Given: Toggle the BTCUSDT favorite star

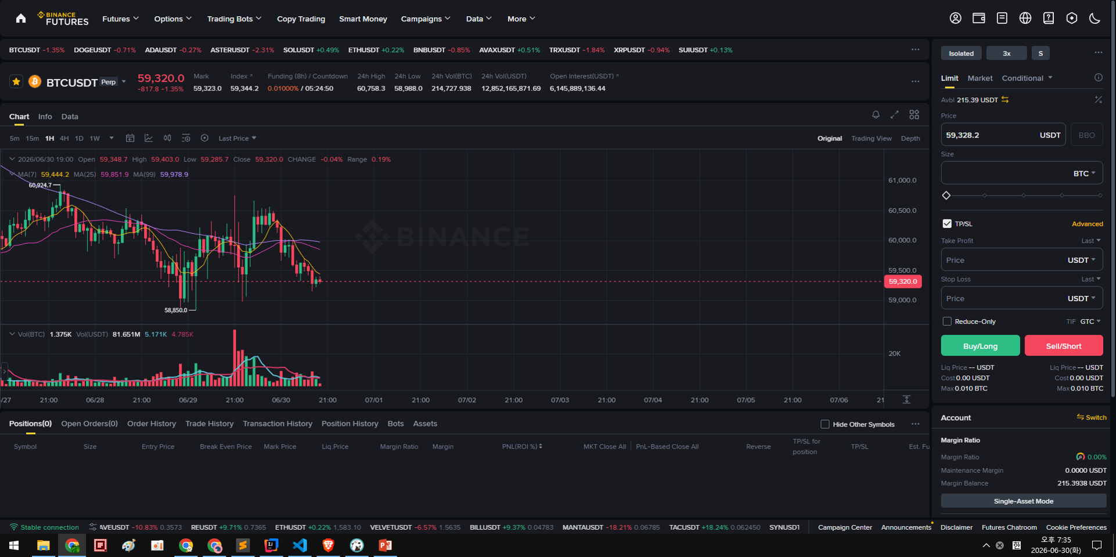Looking at the screenshot, I should pyautogui.click(x=16, y=82).
